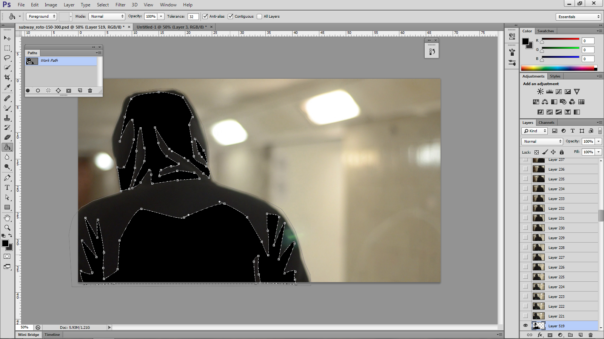
Task: Select the Eyedropper tool
Action: (x=7, y=87)
